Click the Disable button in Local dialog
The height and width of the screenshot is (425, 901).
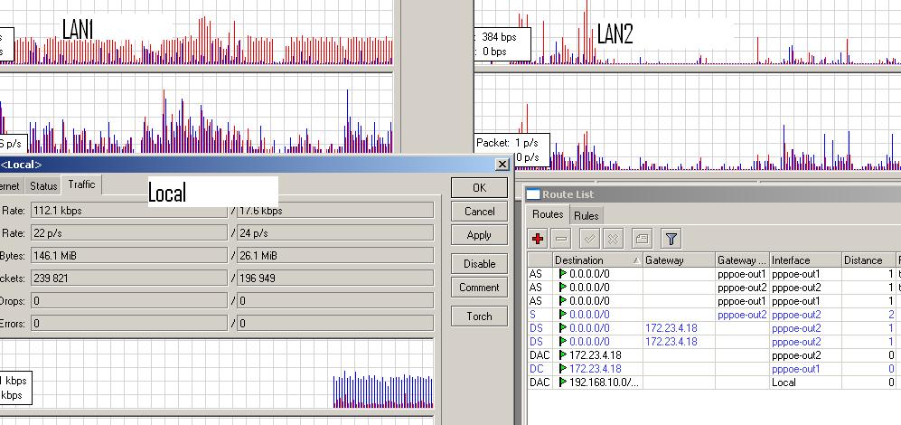pos(479,263)
